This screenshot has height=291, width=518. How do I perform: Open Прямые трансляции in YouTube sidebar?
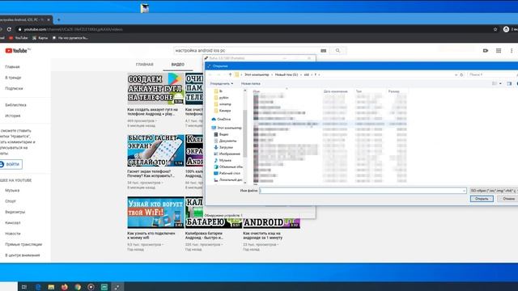(x=23, y=244)
